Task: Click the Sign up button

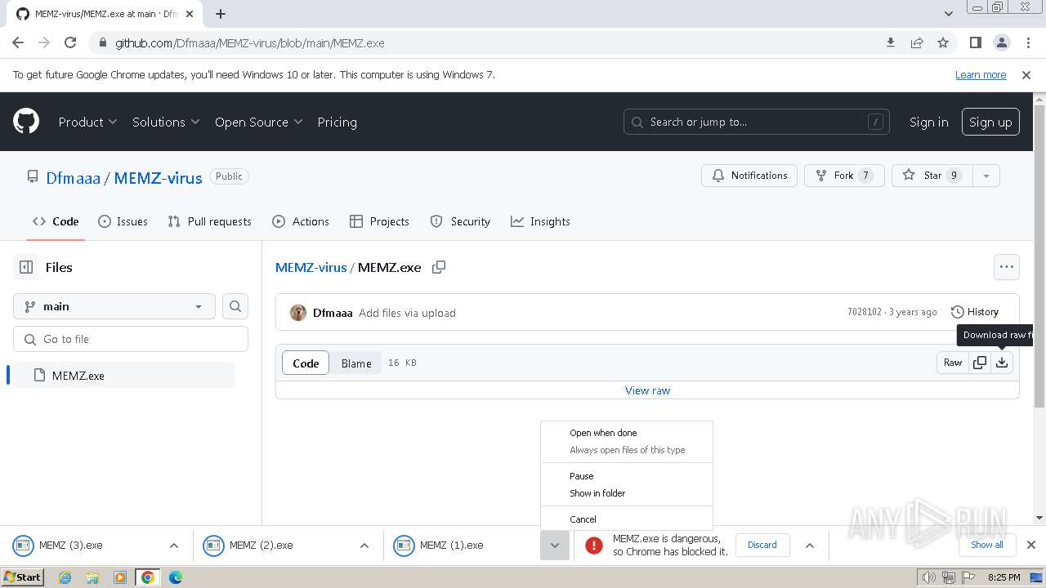Action: pos(990,122)
